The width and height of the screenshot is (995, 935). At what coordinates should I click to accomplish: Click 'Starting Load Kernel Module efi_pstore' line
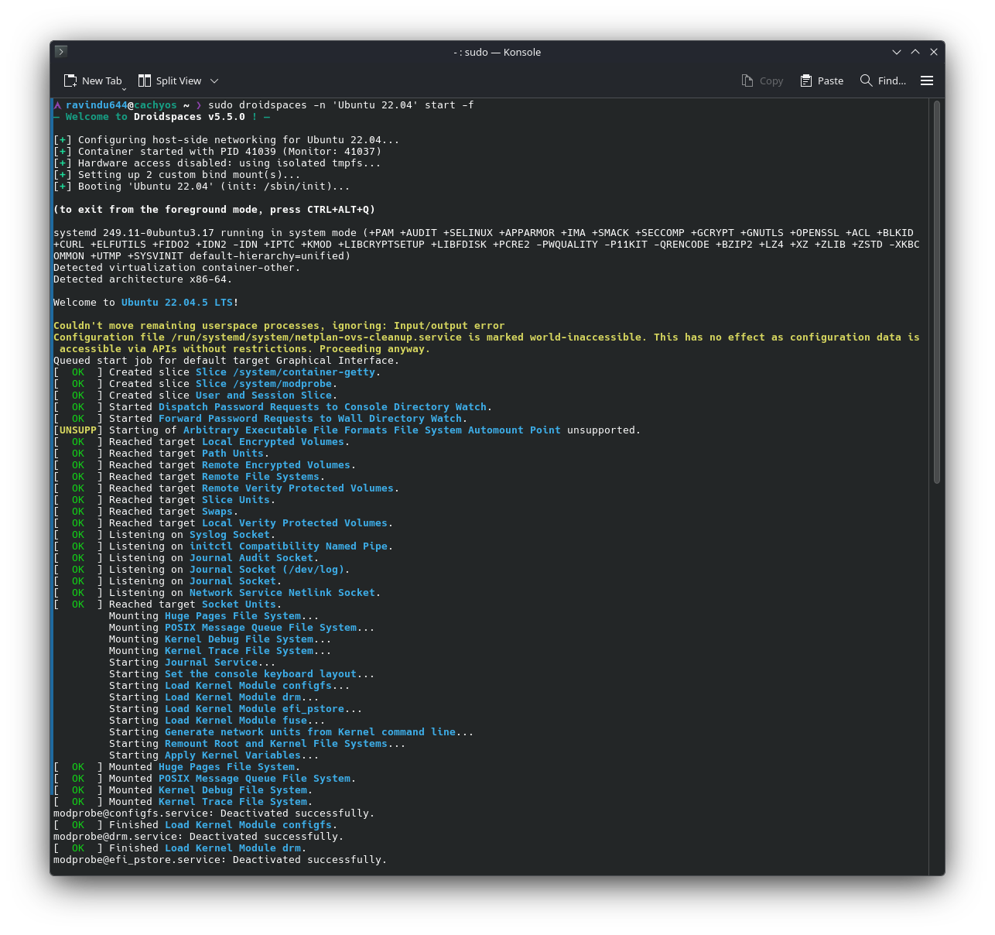click(235, 709)
